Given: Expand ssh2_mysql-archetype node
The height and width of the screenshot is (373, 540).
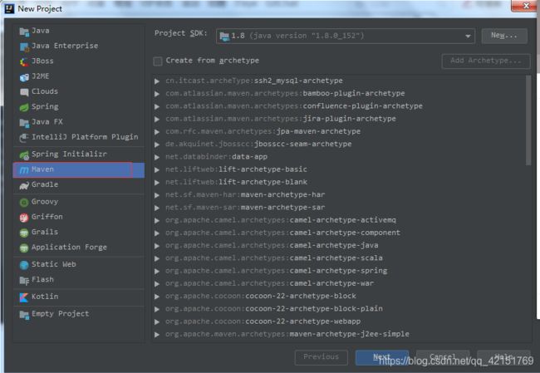Looking at the screenshot, I should [x=157, y=81].
